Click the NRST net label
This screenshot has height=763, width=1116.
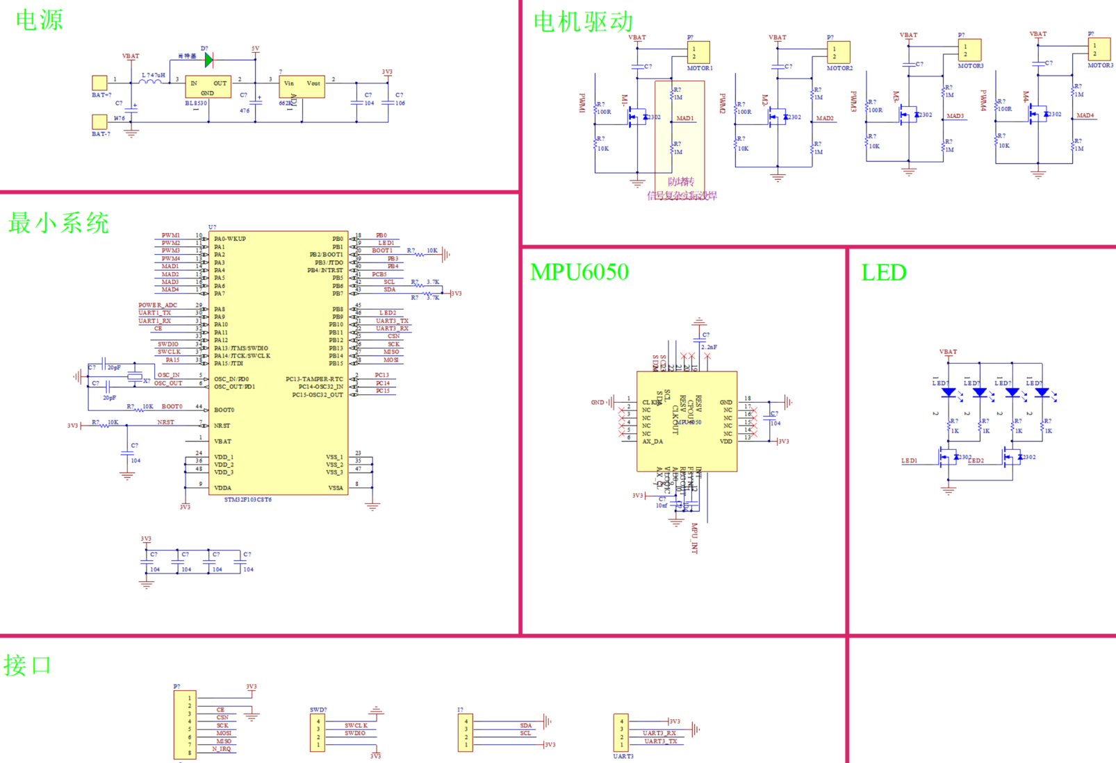165,422
